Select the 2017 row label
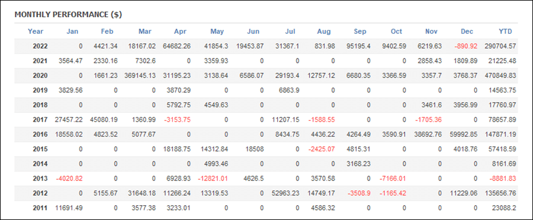533x220 pixels. tap(40, 119)
